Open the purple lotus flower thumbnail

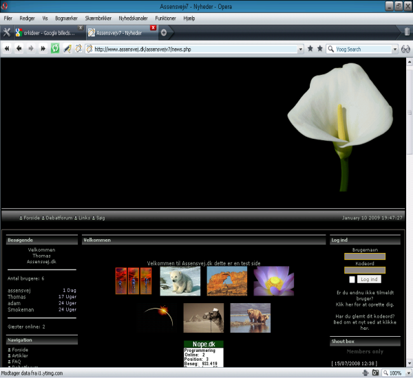pyautogui.click(x=274, y=281)
